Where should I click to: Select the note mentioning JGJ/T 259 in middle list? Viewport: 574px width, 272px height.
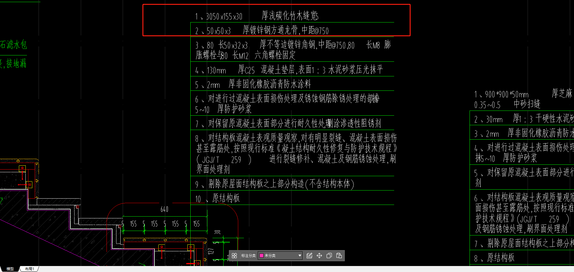coord(296,154)
